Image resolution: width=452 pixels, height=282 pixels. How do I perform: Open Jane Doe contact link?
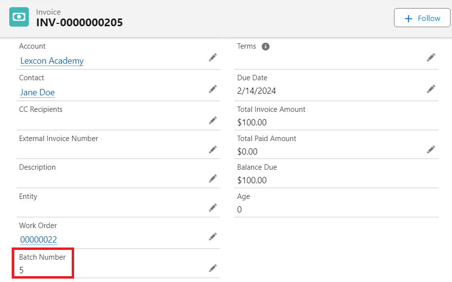pos(38,92)
